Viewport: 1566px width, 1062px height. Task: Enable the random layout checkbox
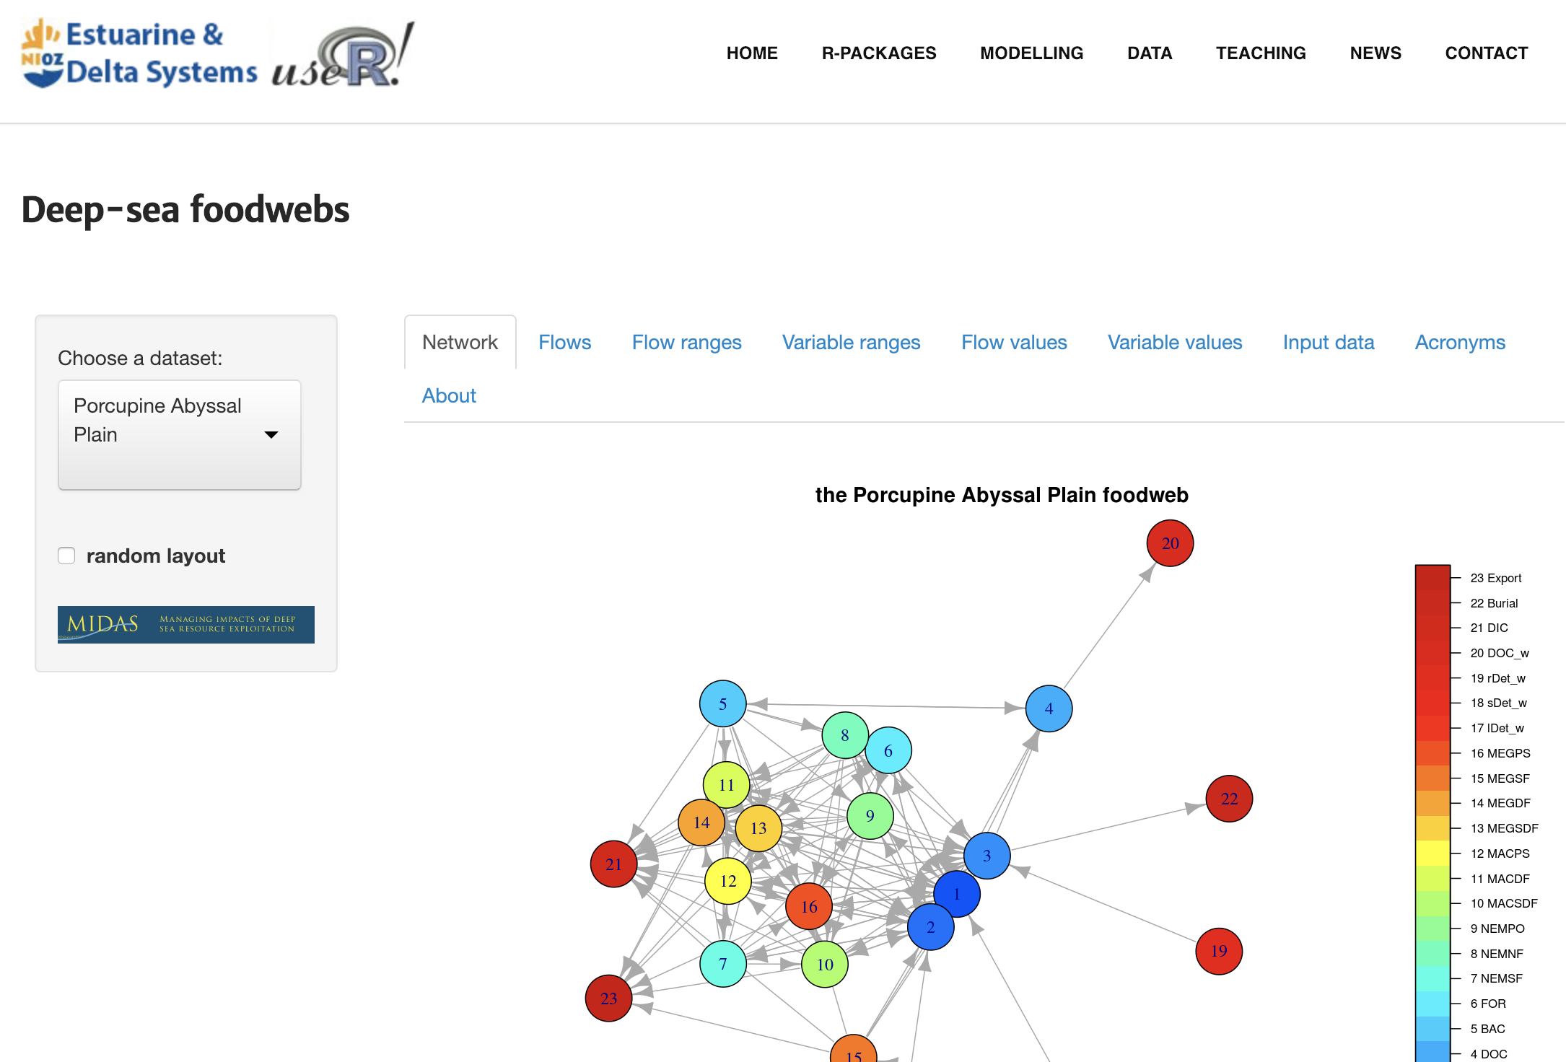coord(68,555)
